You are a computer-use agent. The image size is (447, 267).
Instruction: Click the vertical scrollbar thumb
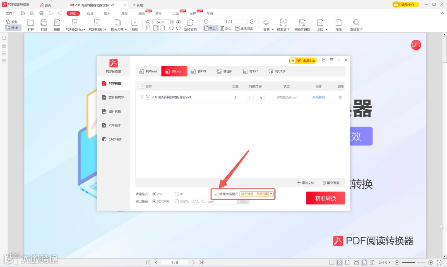(445, 50)
